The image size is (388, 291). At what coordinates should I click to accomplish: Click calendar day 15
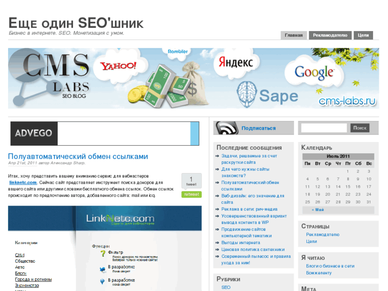pyautogui.click(x=347, y=187)
